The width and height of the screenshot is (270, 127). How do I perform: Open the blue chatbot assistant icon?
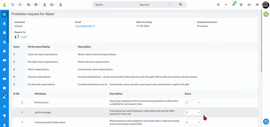[x=266, y=122]
